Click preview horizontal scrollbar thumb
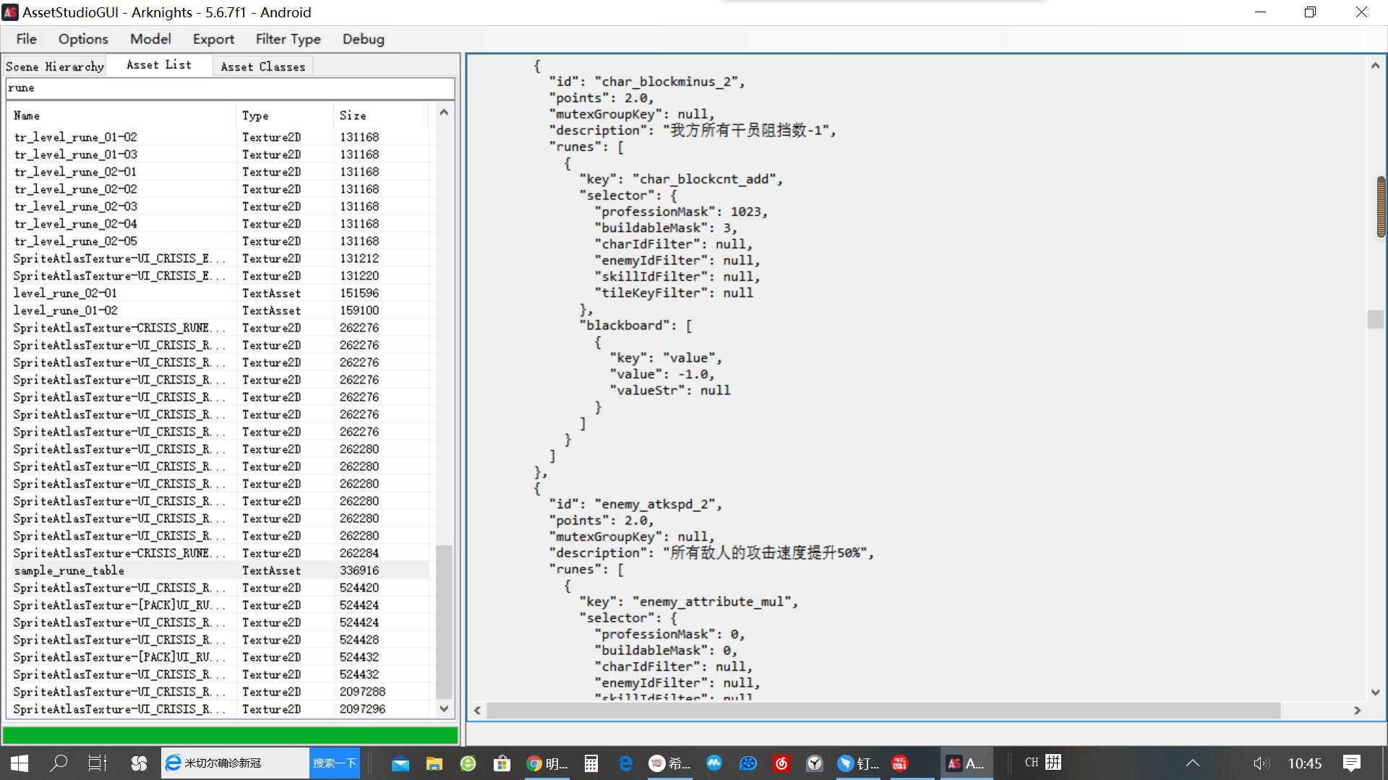Image resolution: width=1388 pixels, height=780 pixels. pyautogui.click(x=883, y=711)
